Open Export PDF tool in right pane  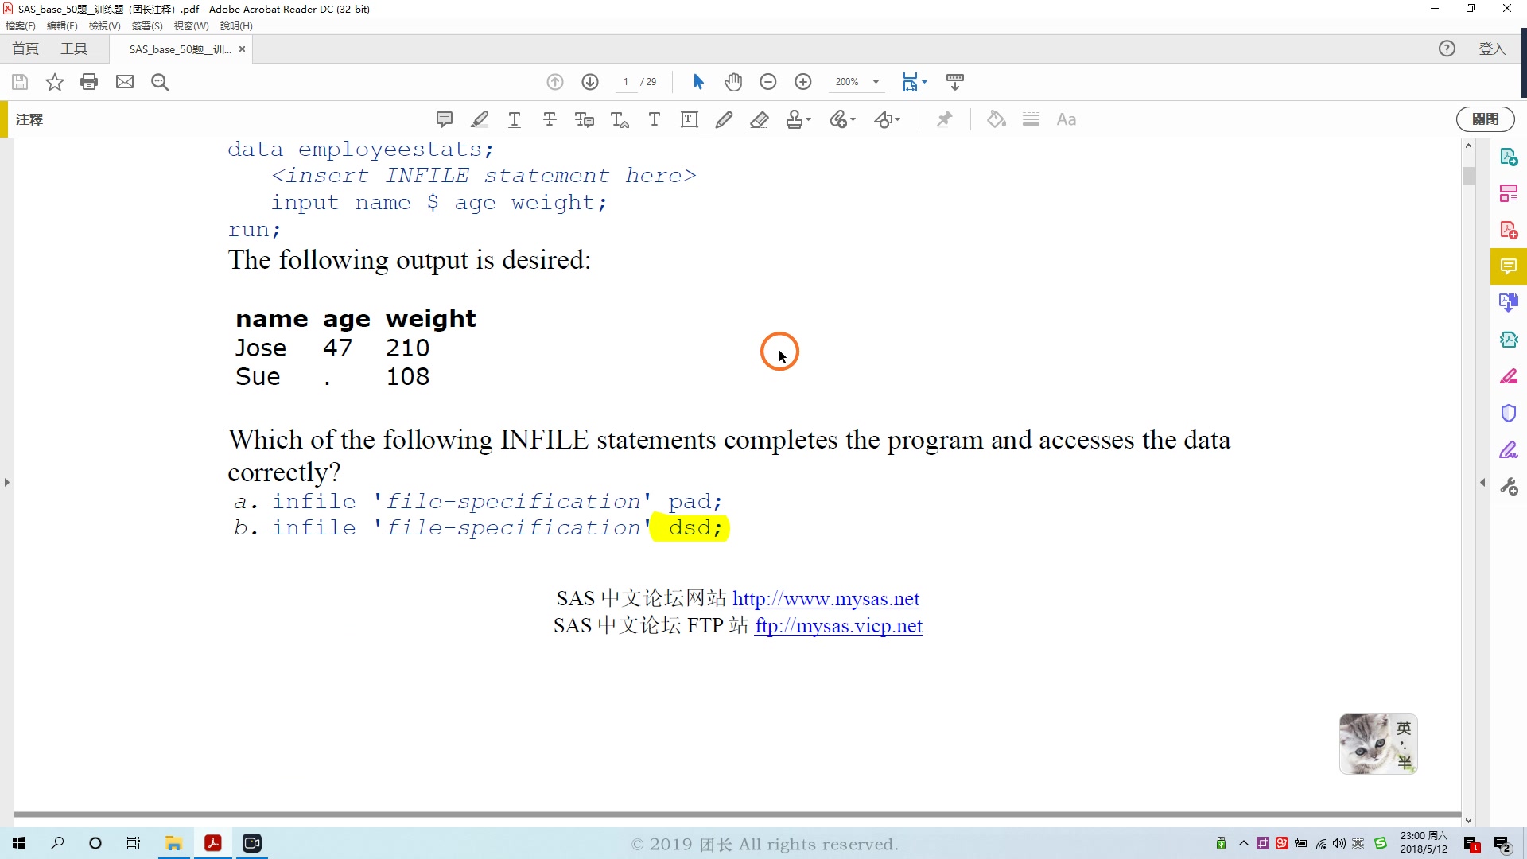(1509, 157)
